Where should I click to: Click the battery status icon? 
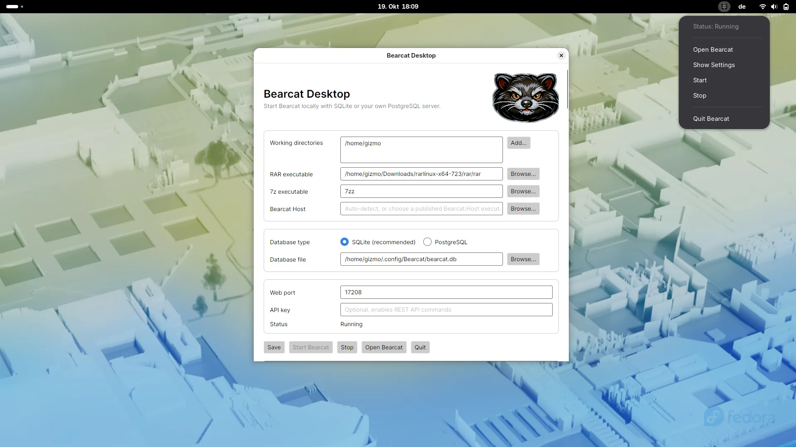coord(786,7)
